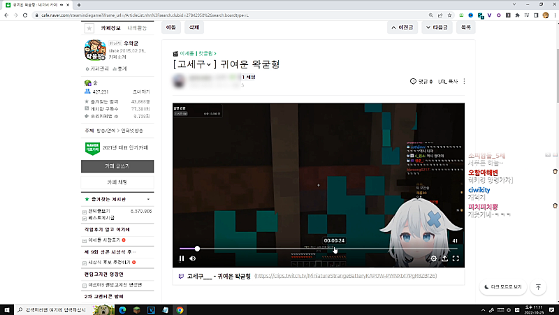Open Microsoft Edge from the taskbar
This screenshot has height=315, width=559.
click(x=122, y=310)
